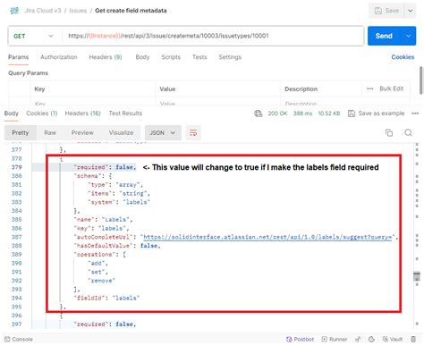Open the response Headers (16) tab
Viewport: 424px width, 345px height.
[x=82, y=114]
